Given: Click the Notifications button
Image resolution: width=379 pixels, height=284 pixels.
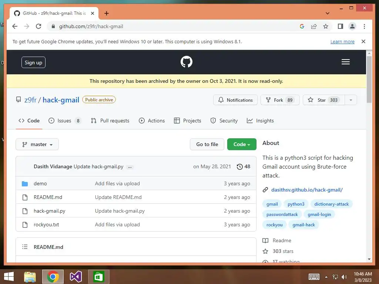Looking at the screenshot, I should point(235,100).
